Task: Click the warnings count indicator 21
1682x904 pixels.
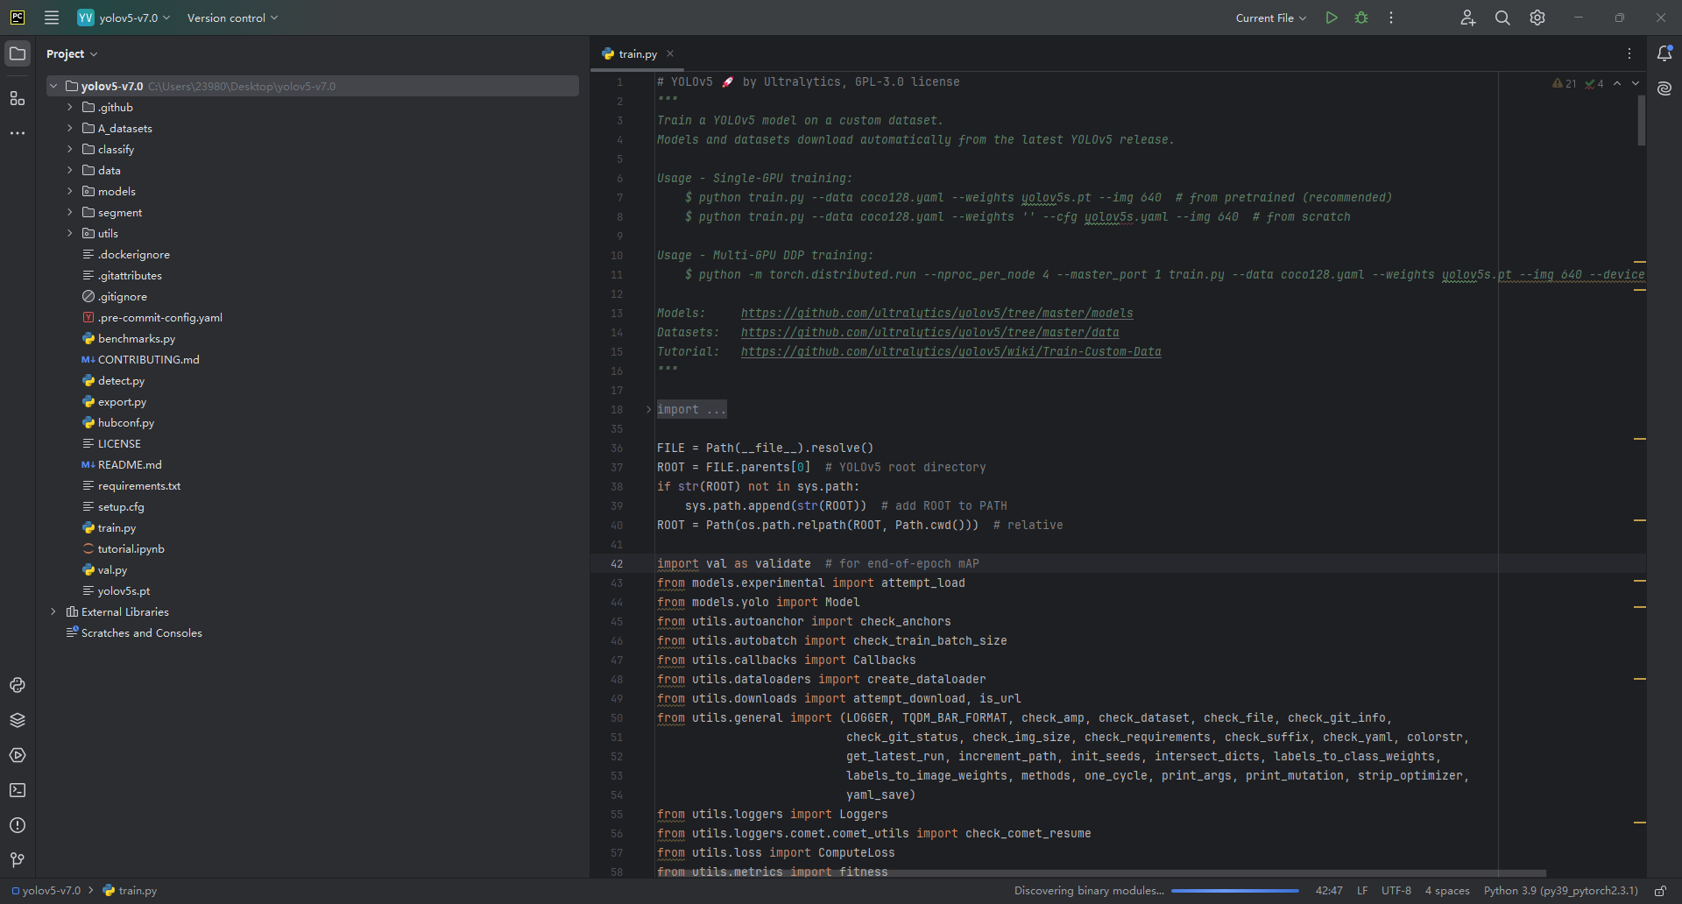Action: (x=1564, y=83)
